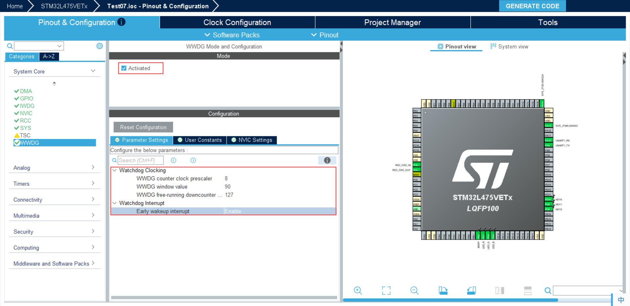Click the pinout horizontal scrollbar
This screenshot has height=306, width=630.
tap(450, 300)
